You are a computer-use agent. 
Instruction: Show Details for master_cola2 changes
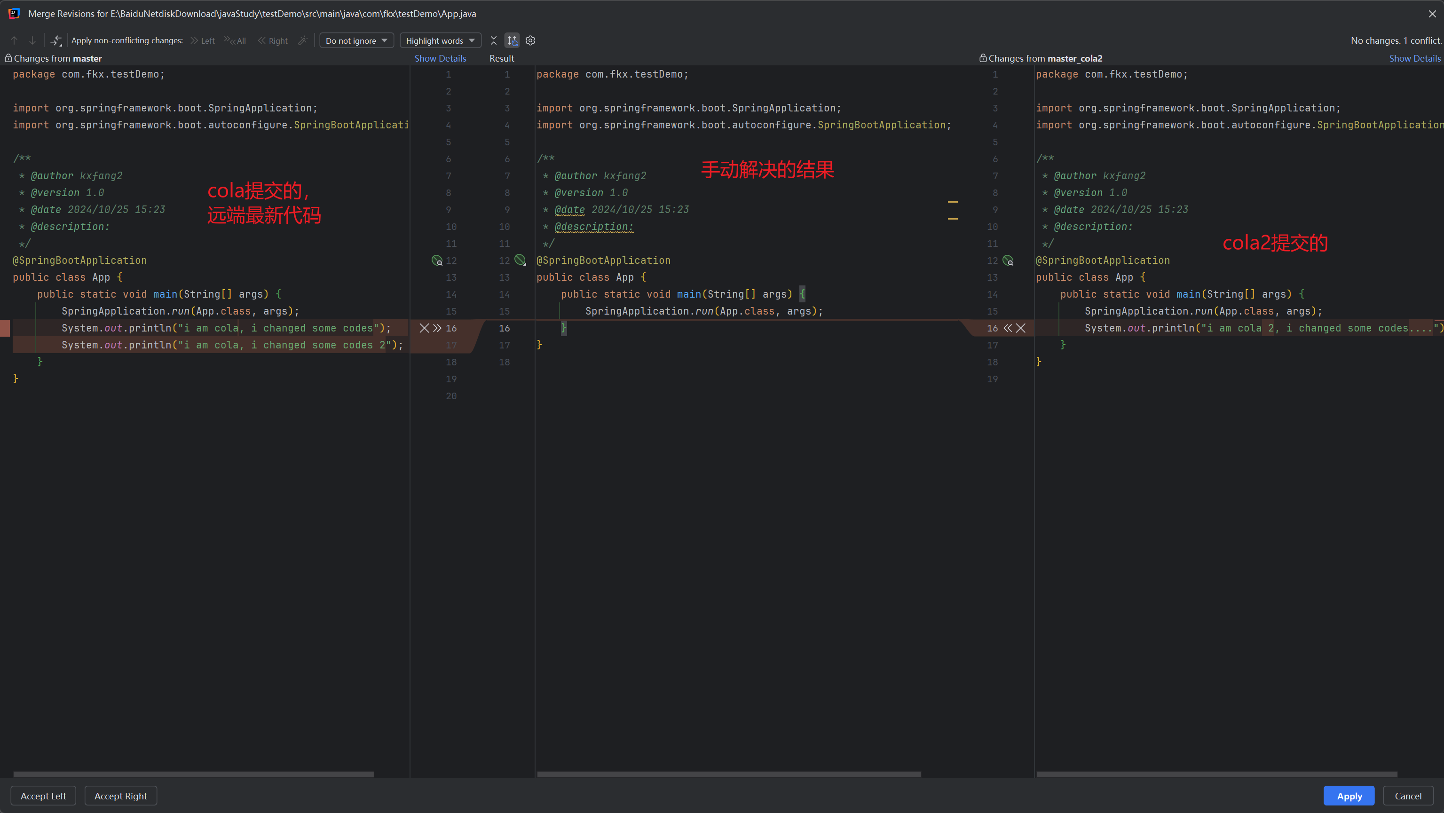pyautogui.click(x=1414, y=58)
